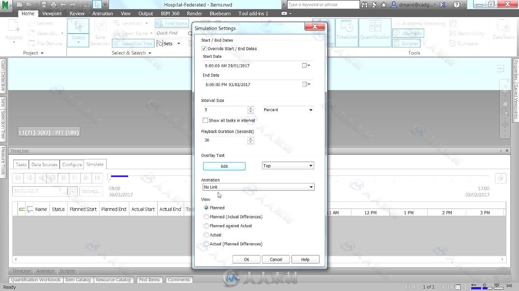The image size is (519, 291).
Task: Click the TimeLiner rewind to start button
Action: [18, 177]
